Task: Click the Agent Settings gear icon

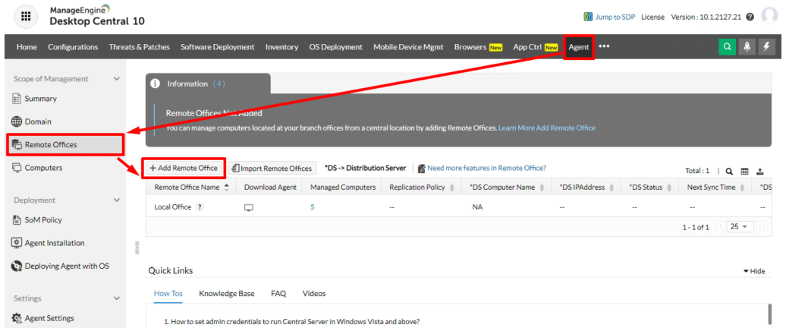Action: [x=16, y=318]
